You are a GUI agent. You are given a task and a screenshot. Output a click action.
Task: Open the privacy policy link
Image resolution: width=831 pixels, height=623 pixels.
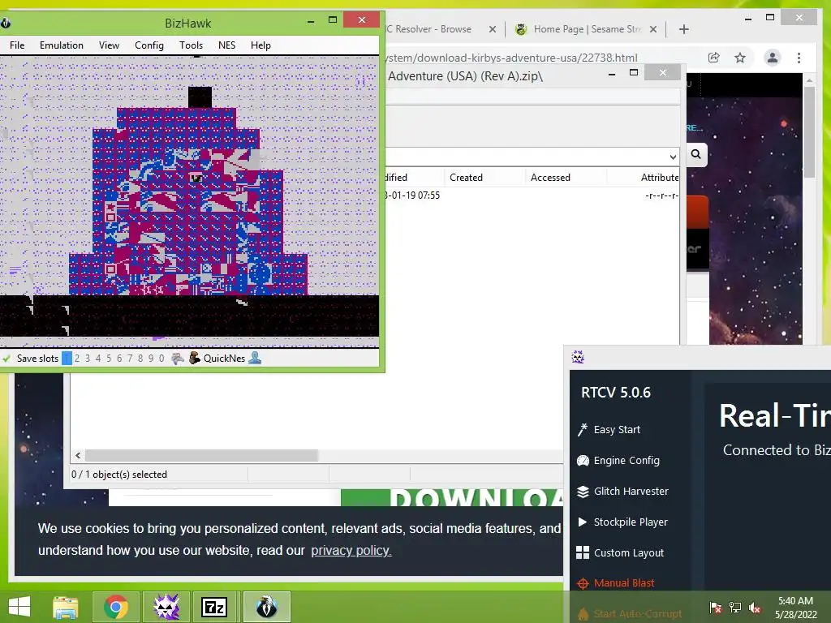351,551
